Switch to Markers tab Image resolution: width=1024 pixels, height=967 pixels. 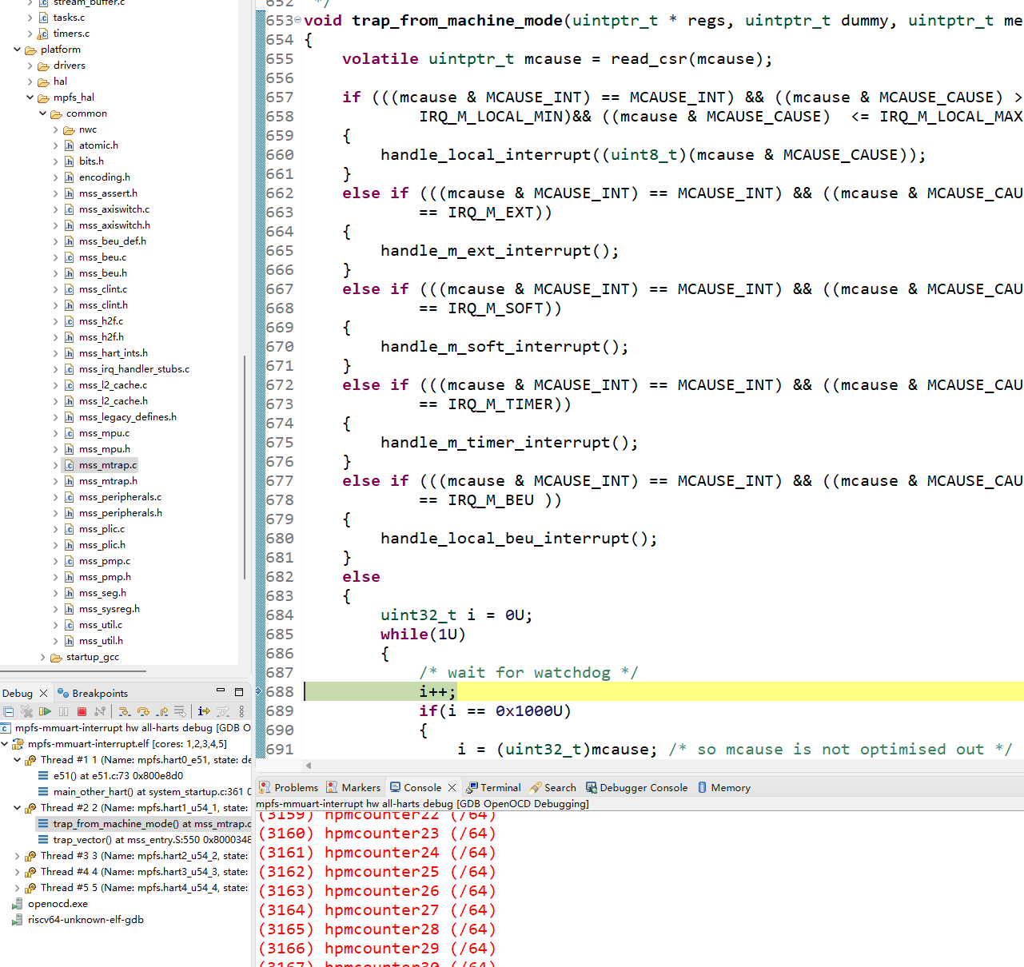pos(353,788)
